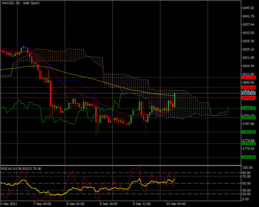The image size is (259, 207).
Task: Click the XAUUSD, H1 chart title
Action: tap(21, 3)
